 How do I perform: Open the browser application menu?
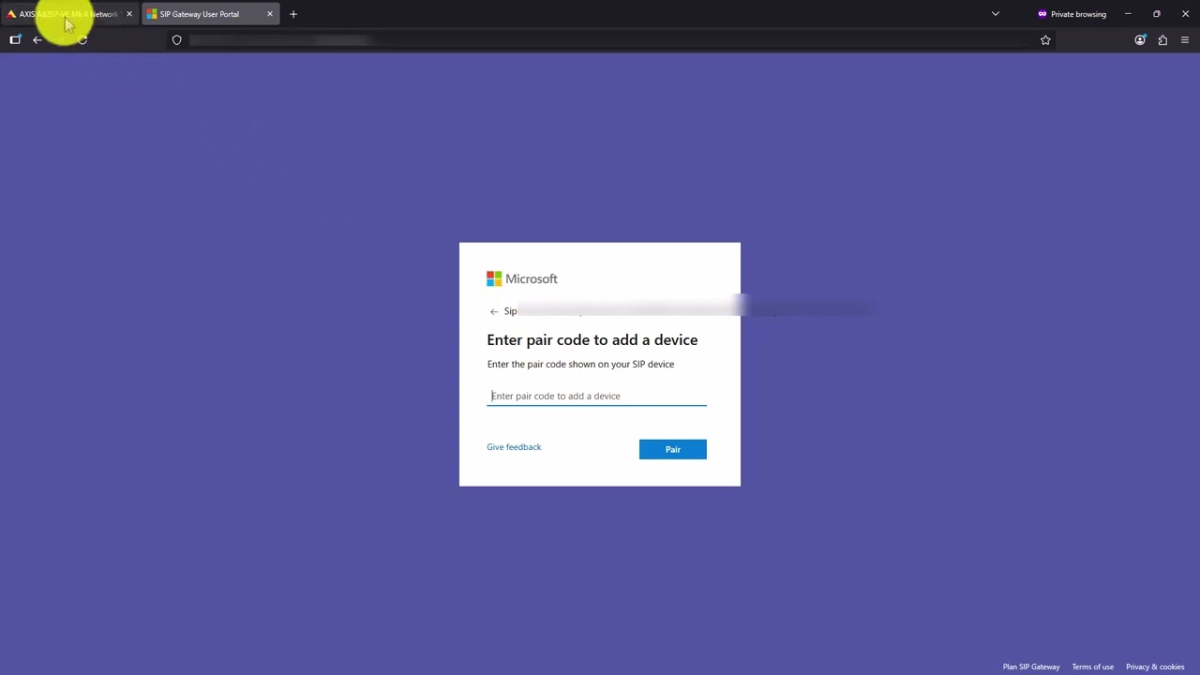tap(1185, 40)
